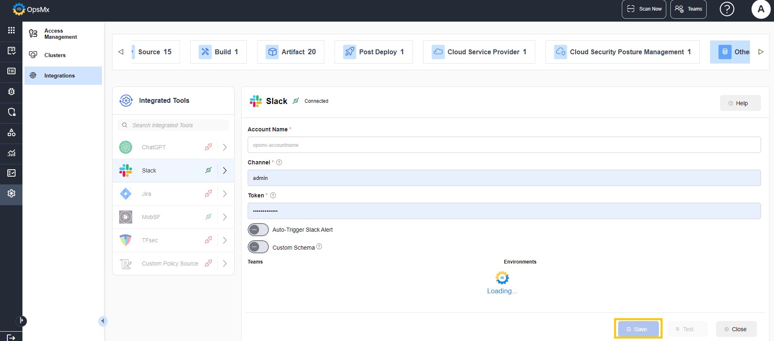Open user avatar A in top bar
Viewport: 774px width, 341px height.
coord(761,9)
